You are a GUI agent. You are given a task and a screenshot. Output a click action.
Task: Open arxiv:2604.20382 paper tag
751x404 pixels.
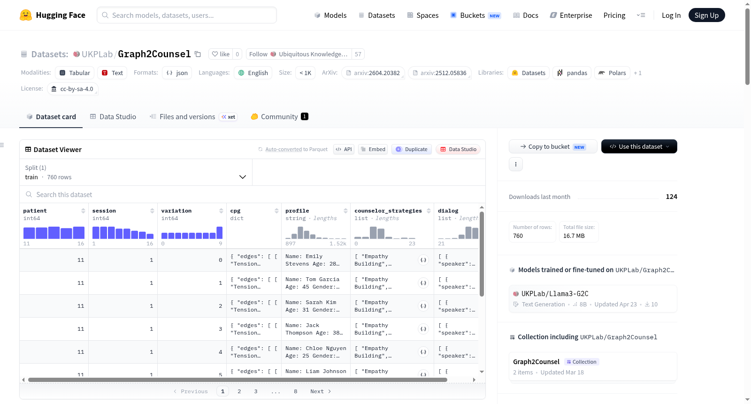pyautogui.click(x=373, y=73)
